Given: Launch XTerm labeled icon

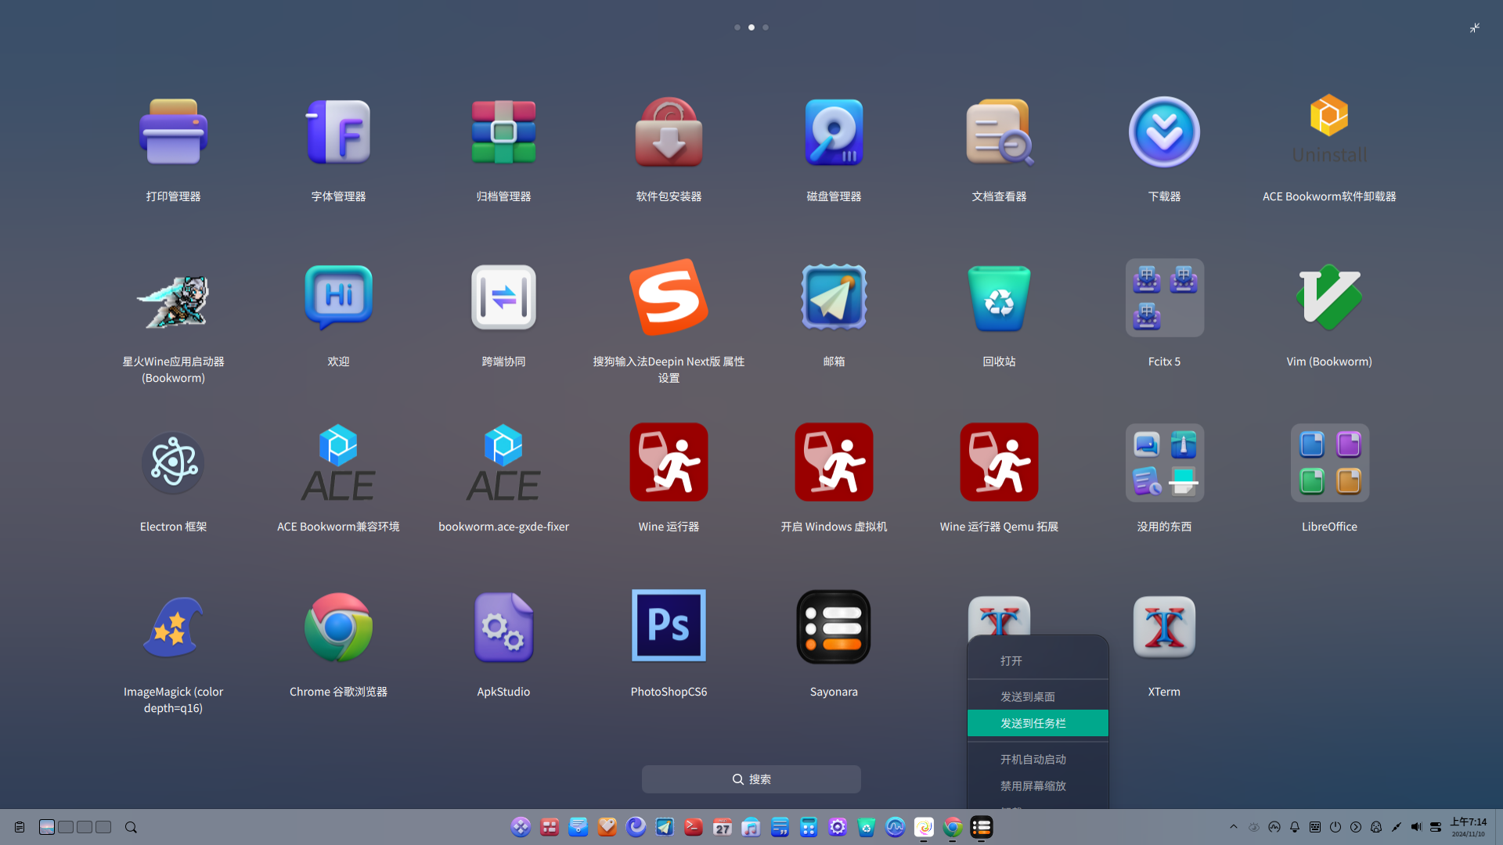Looking at the screenshot, I should tap(1164, 627).
